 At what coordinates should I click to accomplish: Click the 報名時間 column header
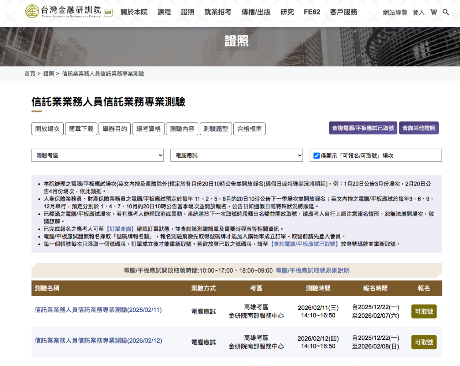[x=375, y=288]
